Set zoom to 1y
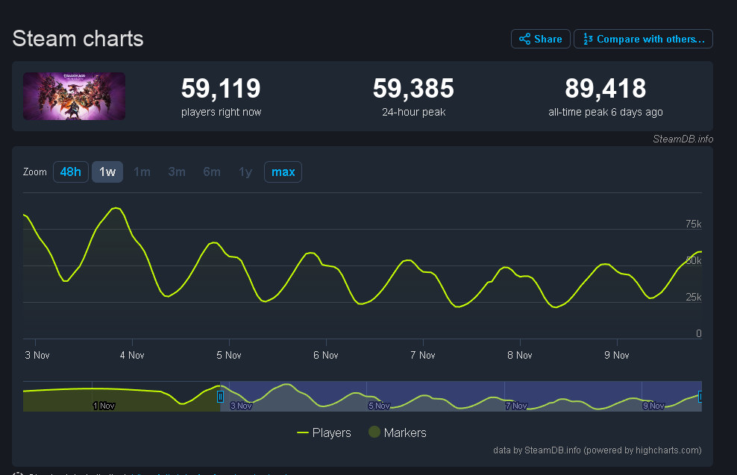The width and height of the screenshot is (737, 475). tap(245, 172)
